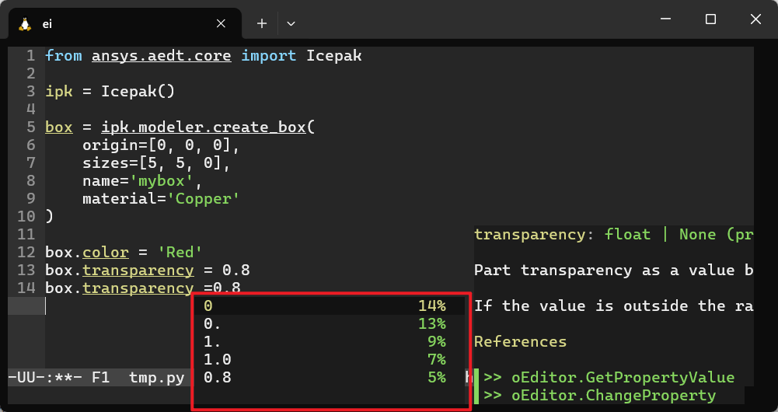778x412 pixels.
Task: Click 'ipk.modeler.create_box' on line 5
Action: point(204,127)
